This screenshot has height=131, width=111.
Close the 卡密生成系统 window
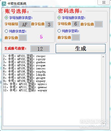pos(104,2)
